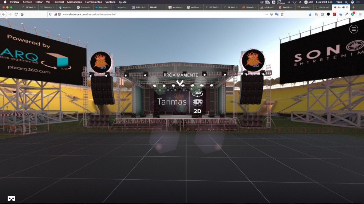Open the hamburger menu in the virtual tour
Viewport: 364px width, 204px height.
[x=353, y=29]
